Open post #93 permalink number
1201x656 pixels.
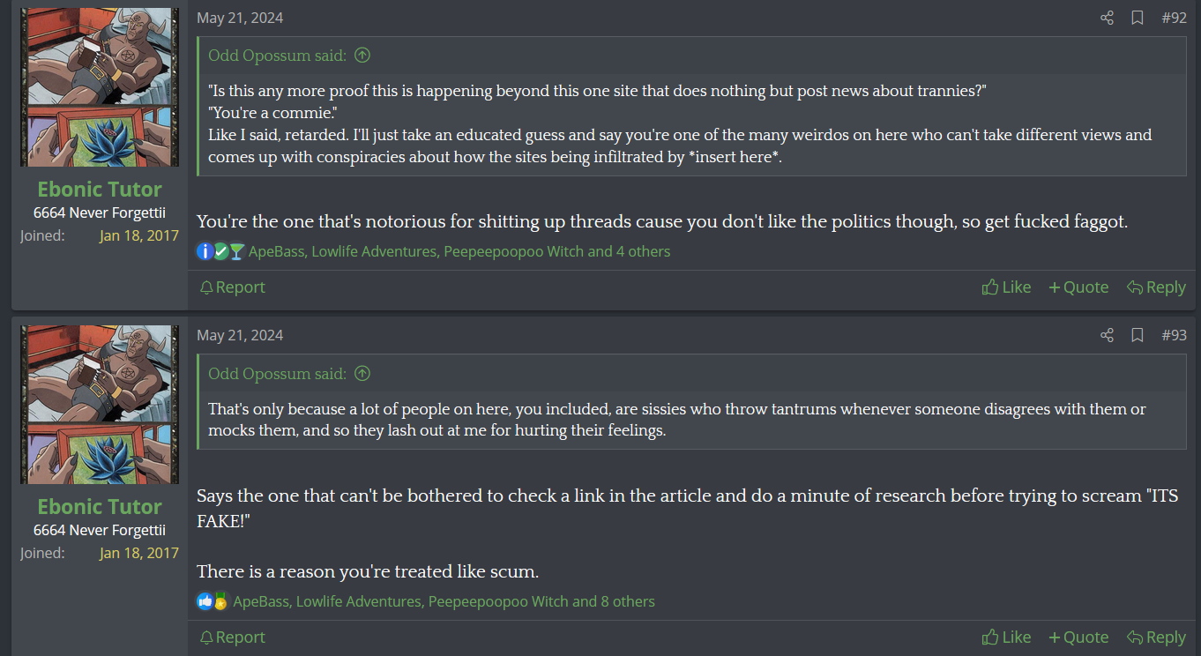1174,335
